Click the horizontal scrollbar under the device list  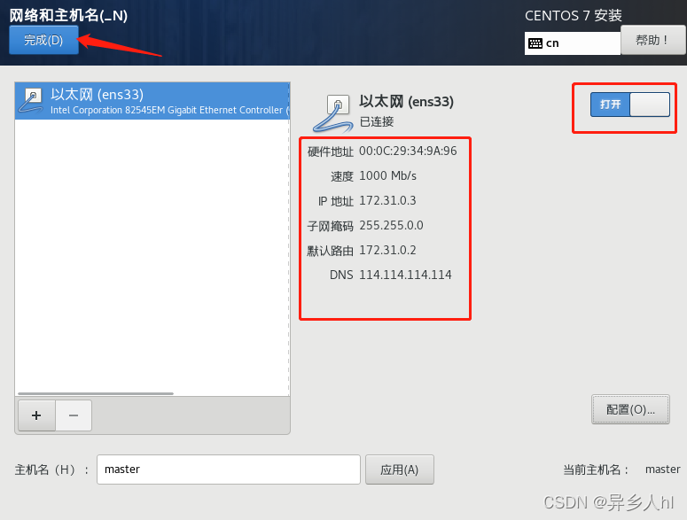[x=96, y=393]
